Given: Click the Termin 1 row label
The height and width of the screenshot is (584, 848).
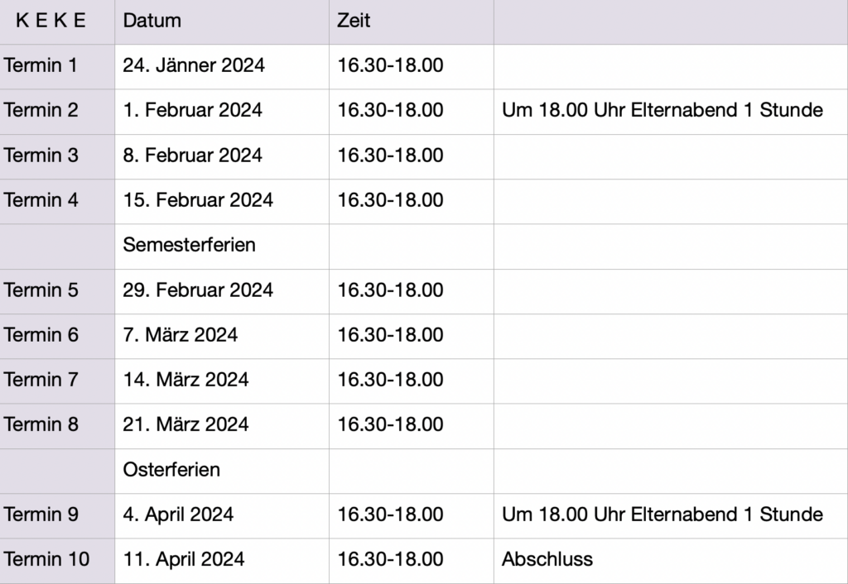Looking at the screenshot, I should [41, 65].
